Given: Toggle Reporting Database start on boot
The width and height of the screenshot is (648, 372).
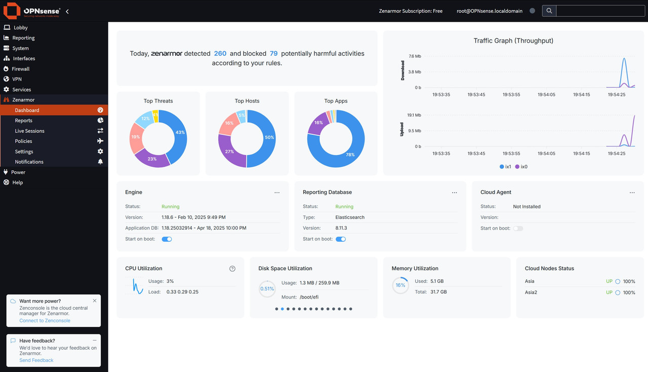Looking at the screenshot, I should coord(341,239).
